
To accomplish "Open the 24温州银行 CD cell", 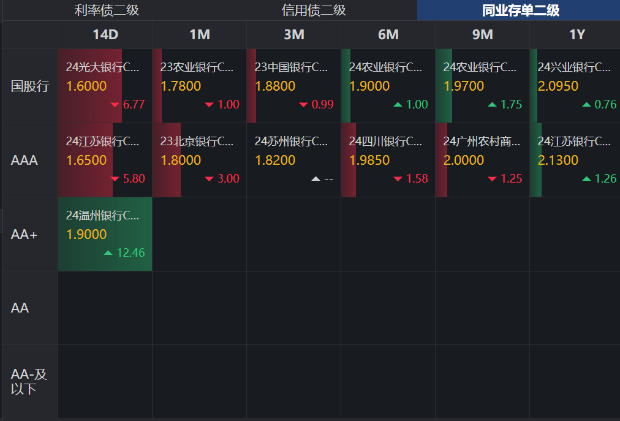I will click(105, 233).
